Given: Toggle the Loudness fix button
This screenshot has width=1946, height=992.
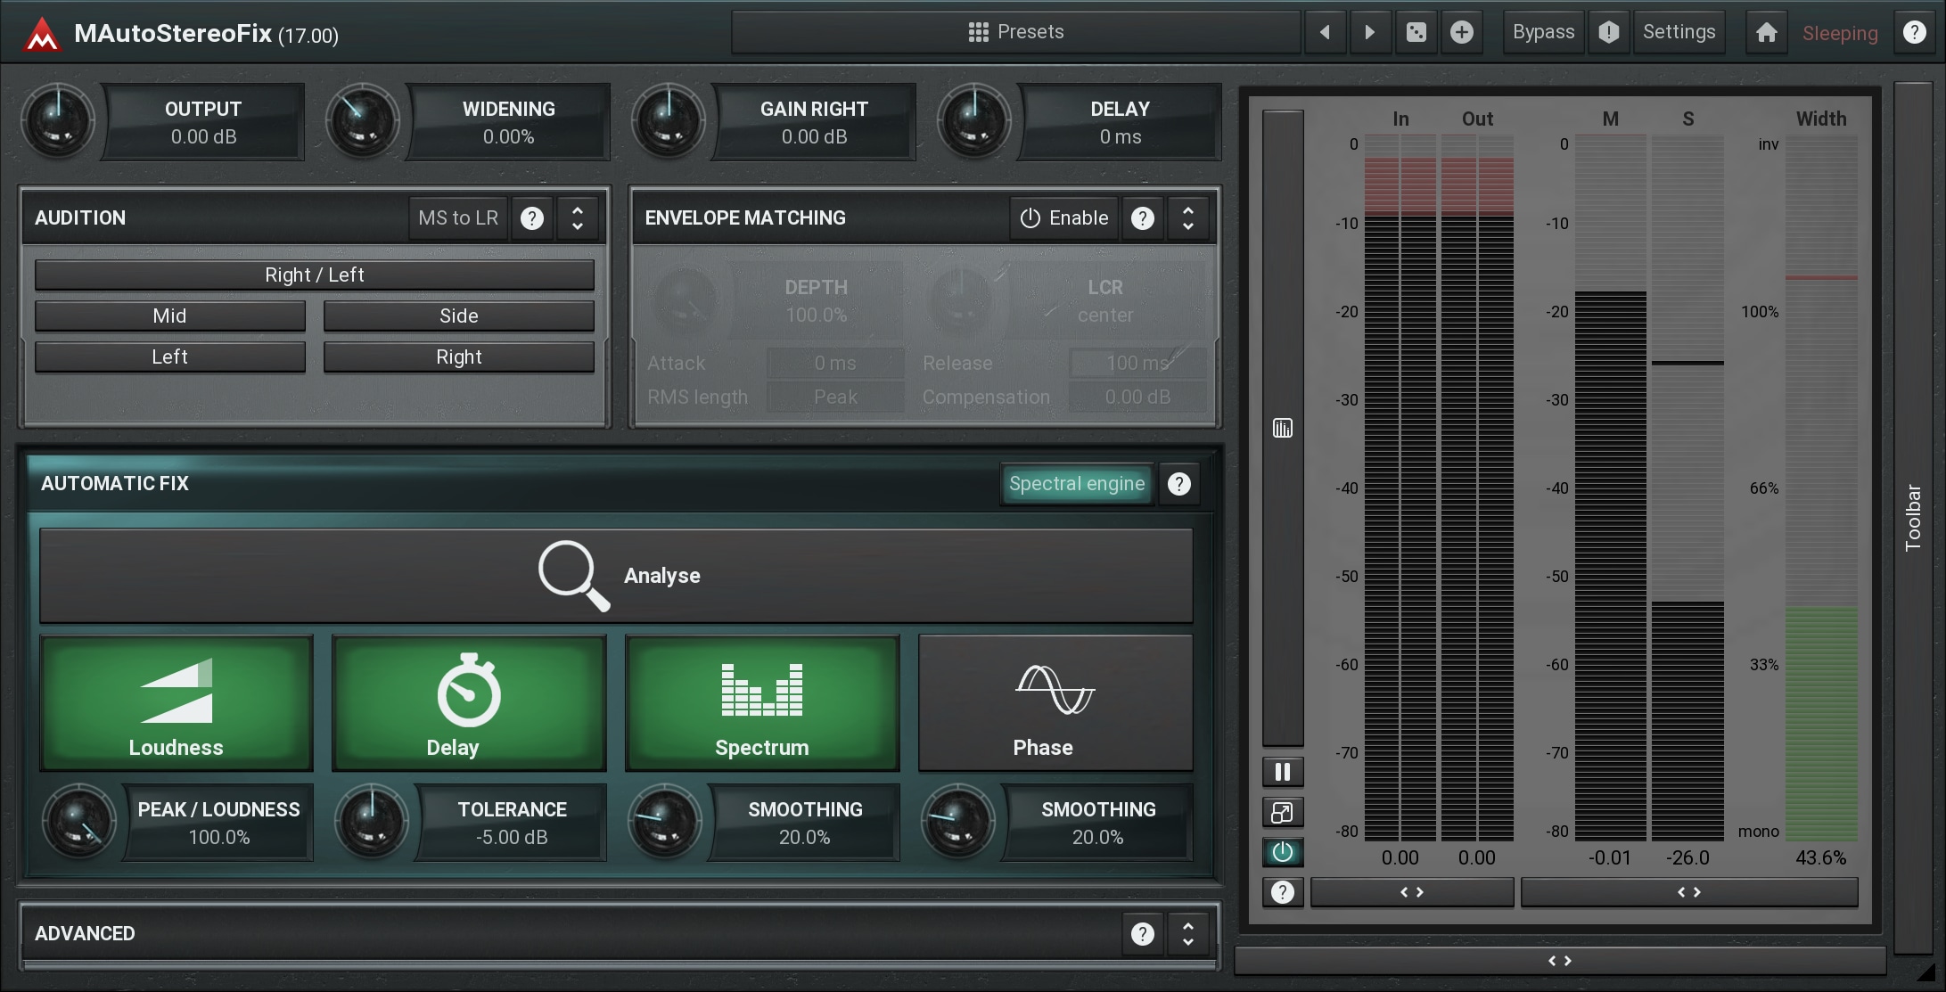Looking at the screenshot, I should pyautogui.click(x=177, y=703).
